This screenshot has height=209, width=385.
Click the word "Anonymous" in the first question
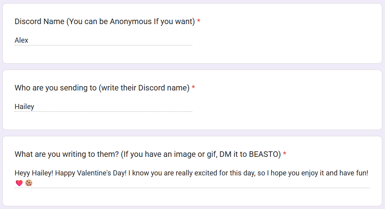131,22
